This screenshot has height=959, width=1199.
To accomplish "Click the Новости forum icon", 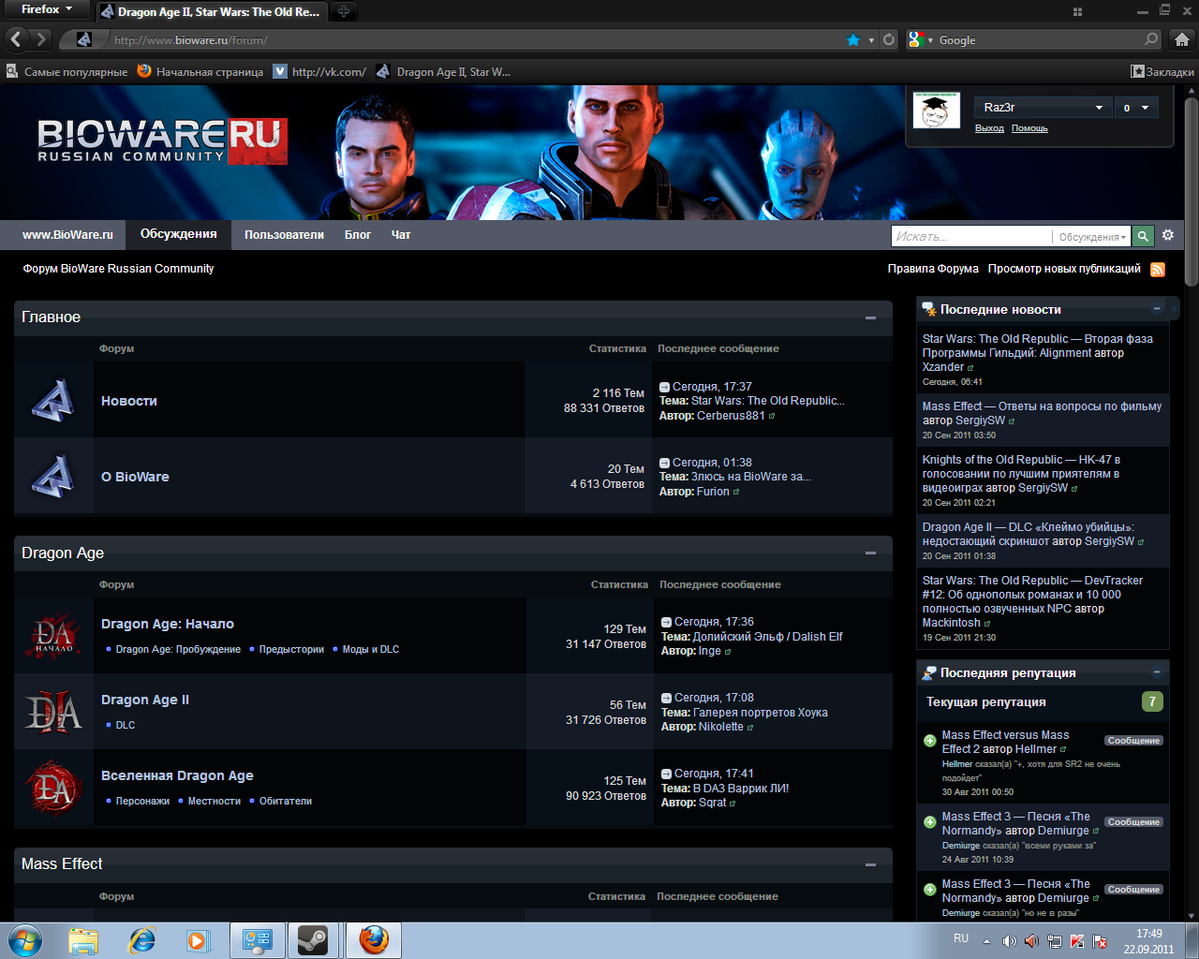I will click(x=53, y=401).
